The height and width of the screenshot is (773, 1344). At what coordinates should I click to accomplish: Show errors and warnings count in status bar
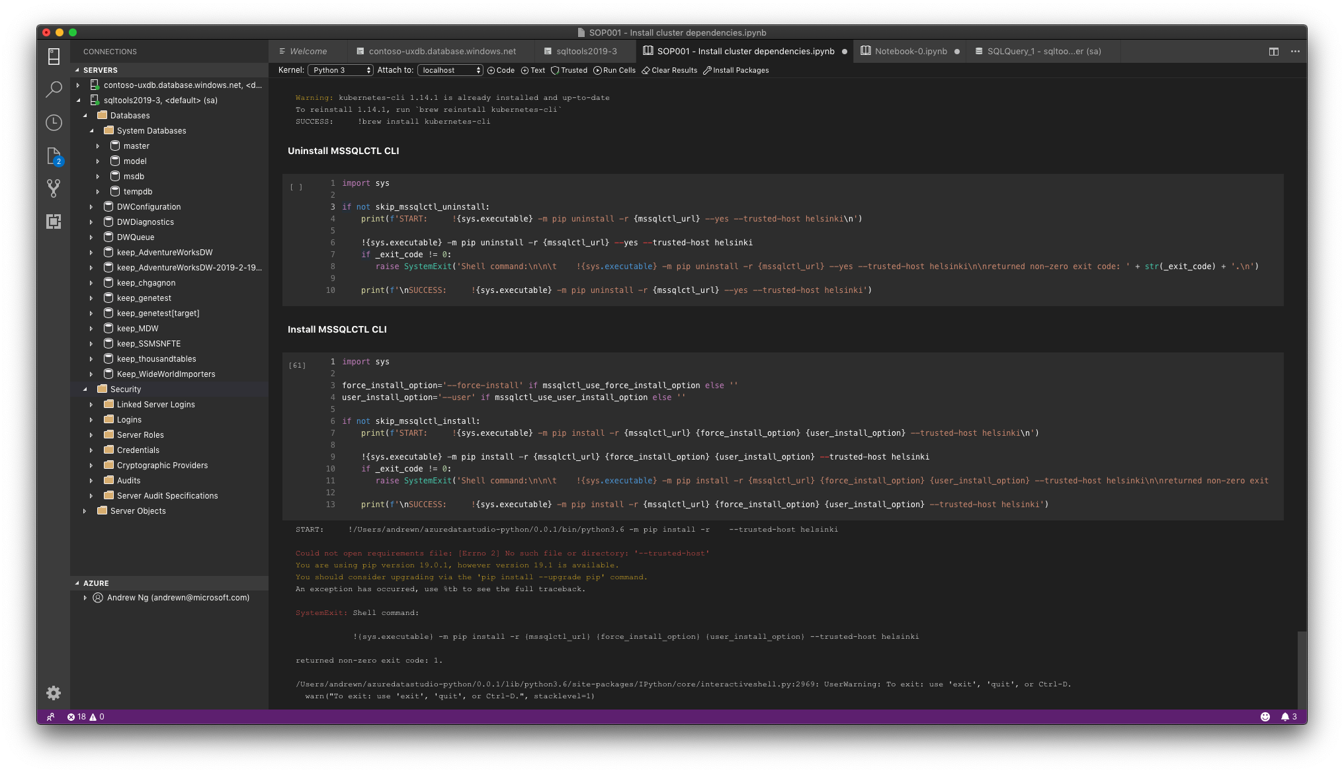tap(85, 717)
